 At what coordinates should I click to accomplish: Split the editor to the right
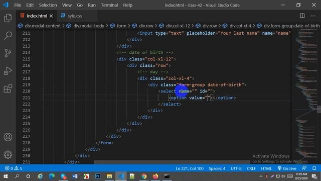click(302, 16)
